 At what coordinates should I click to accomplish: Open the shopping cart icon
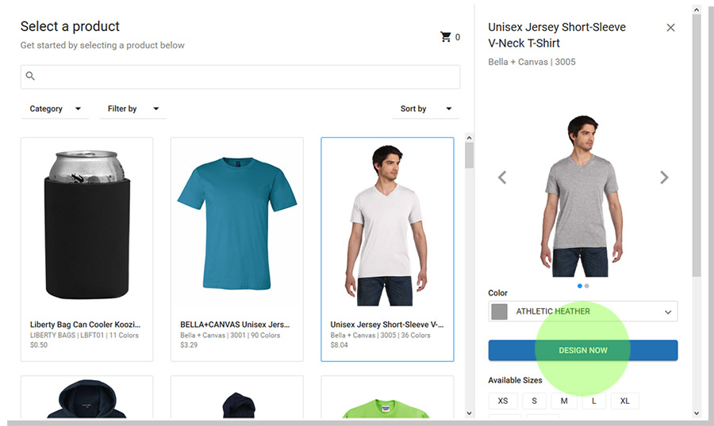[446, 37]
